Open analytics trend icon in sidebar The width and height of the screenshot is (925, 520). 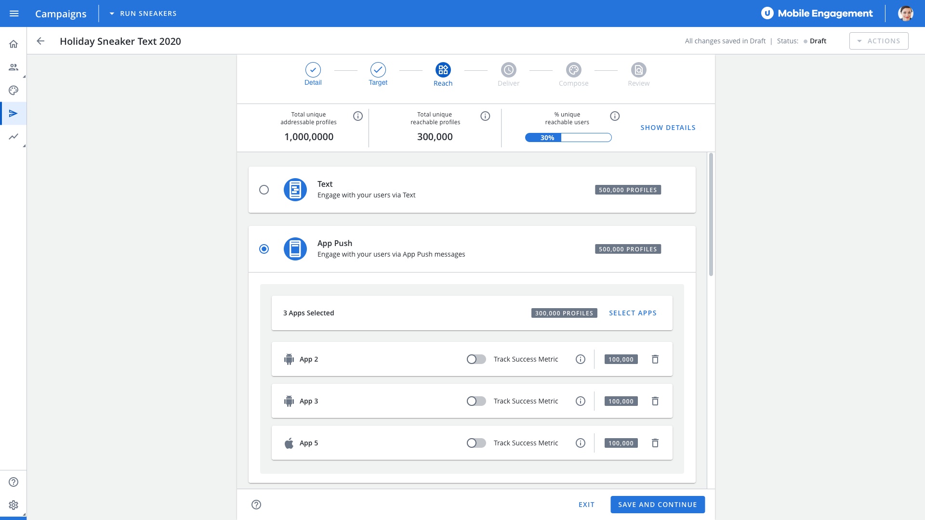tap(13, 137)
